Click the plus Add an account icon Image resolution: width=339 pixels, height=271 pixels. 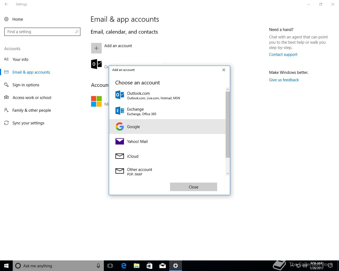pyautogui.click(x=96, y=48)
